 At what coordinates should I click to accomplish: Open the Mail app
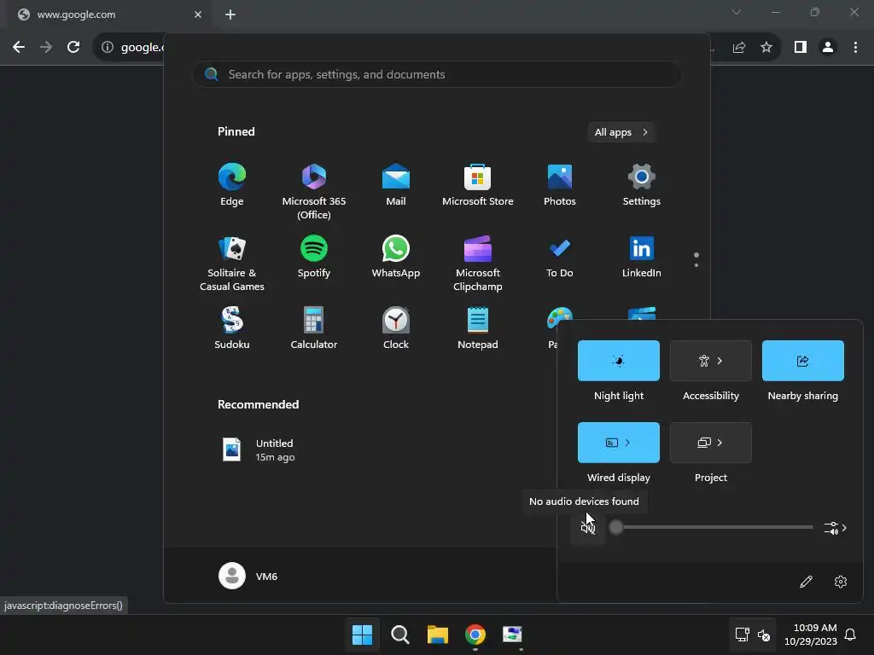[396, 185]
